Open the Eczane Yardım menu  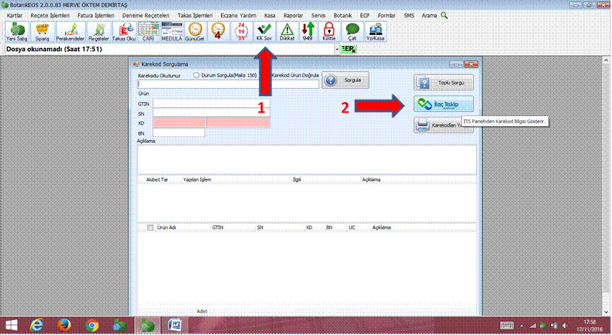(x=238, y=14)
